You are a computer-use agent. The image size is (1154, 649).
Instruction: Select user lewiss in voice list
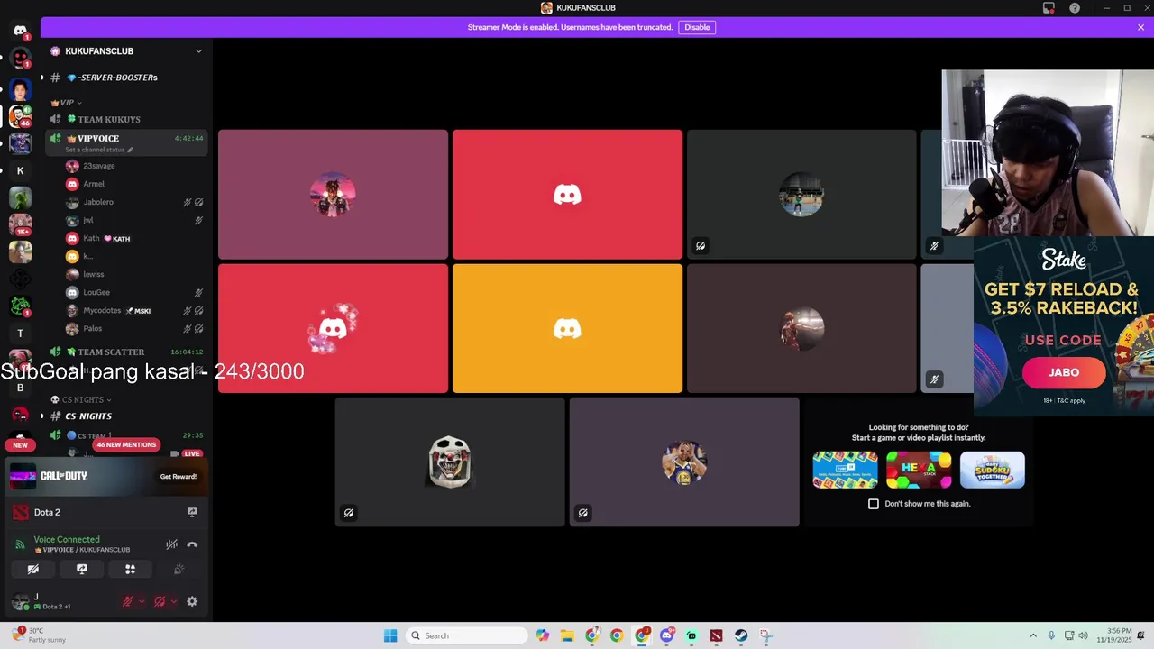pos(135,274)
